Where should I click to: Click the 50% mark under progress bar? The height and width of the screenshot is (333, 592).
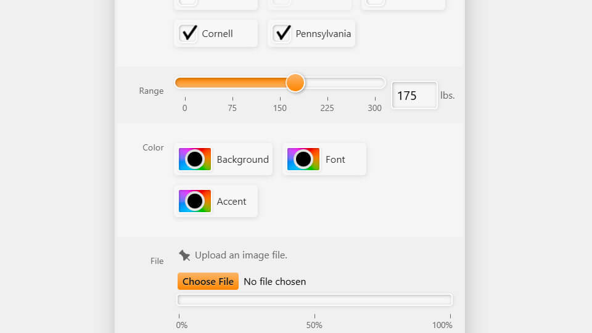[x=314, y=325]
